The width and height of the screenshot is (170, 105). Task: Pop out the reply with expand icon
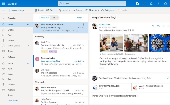[x=168, y=78]
